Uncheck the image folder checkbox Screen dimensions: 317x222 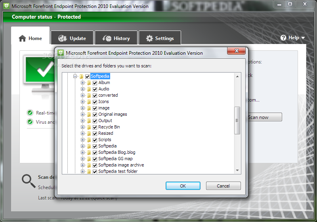pos(95,108)
